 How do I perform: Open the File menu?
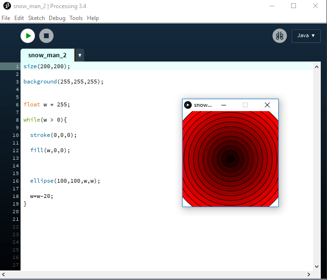tap(6, 18)
